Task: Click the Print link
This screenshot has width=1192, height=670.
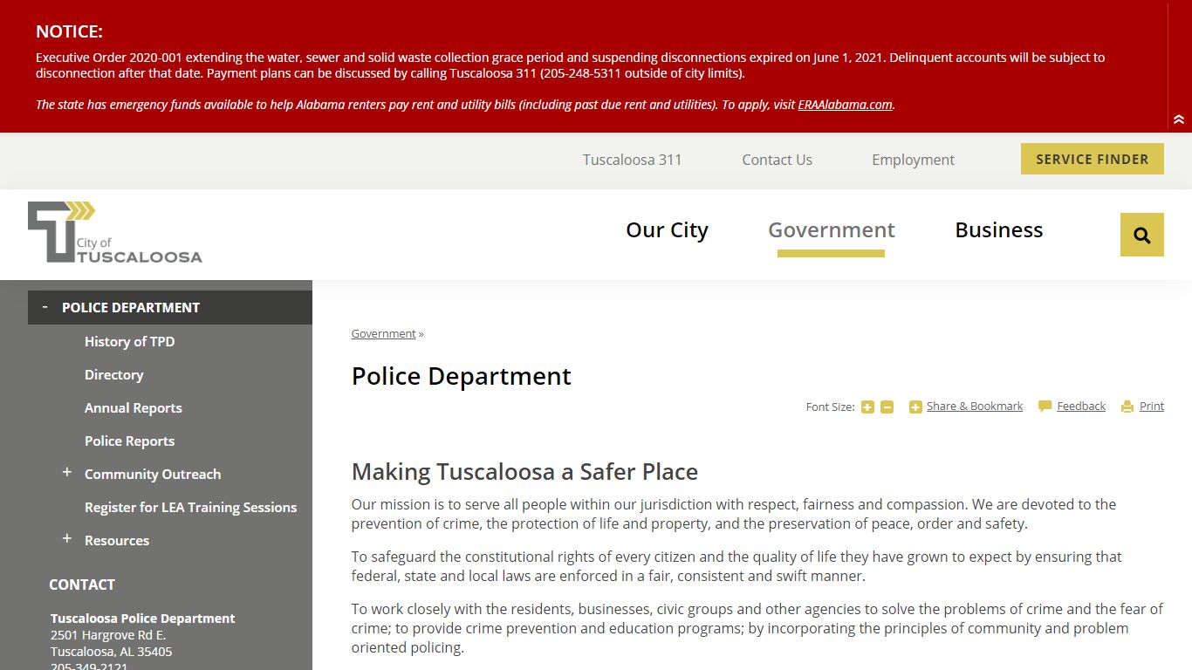Action: pos(1151,407)
